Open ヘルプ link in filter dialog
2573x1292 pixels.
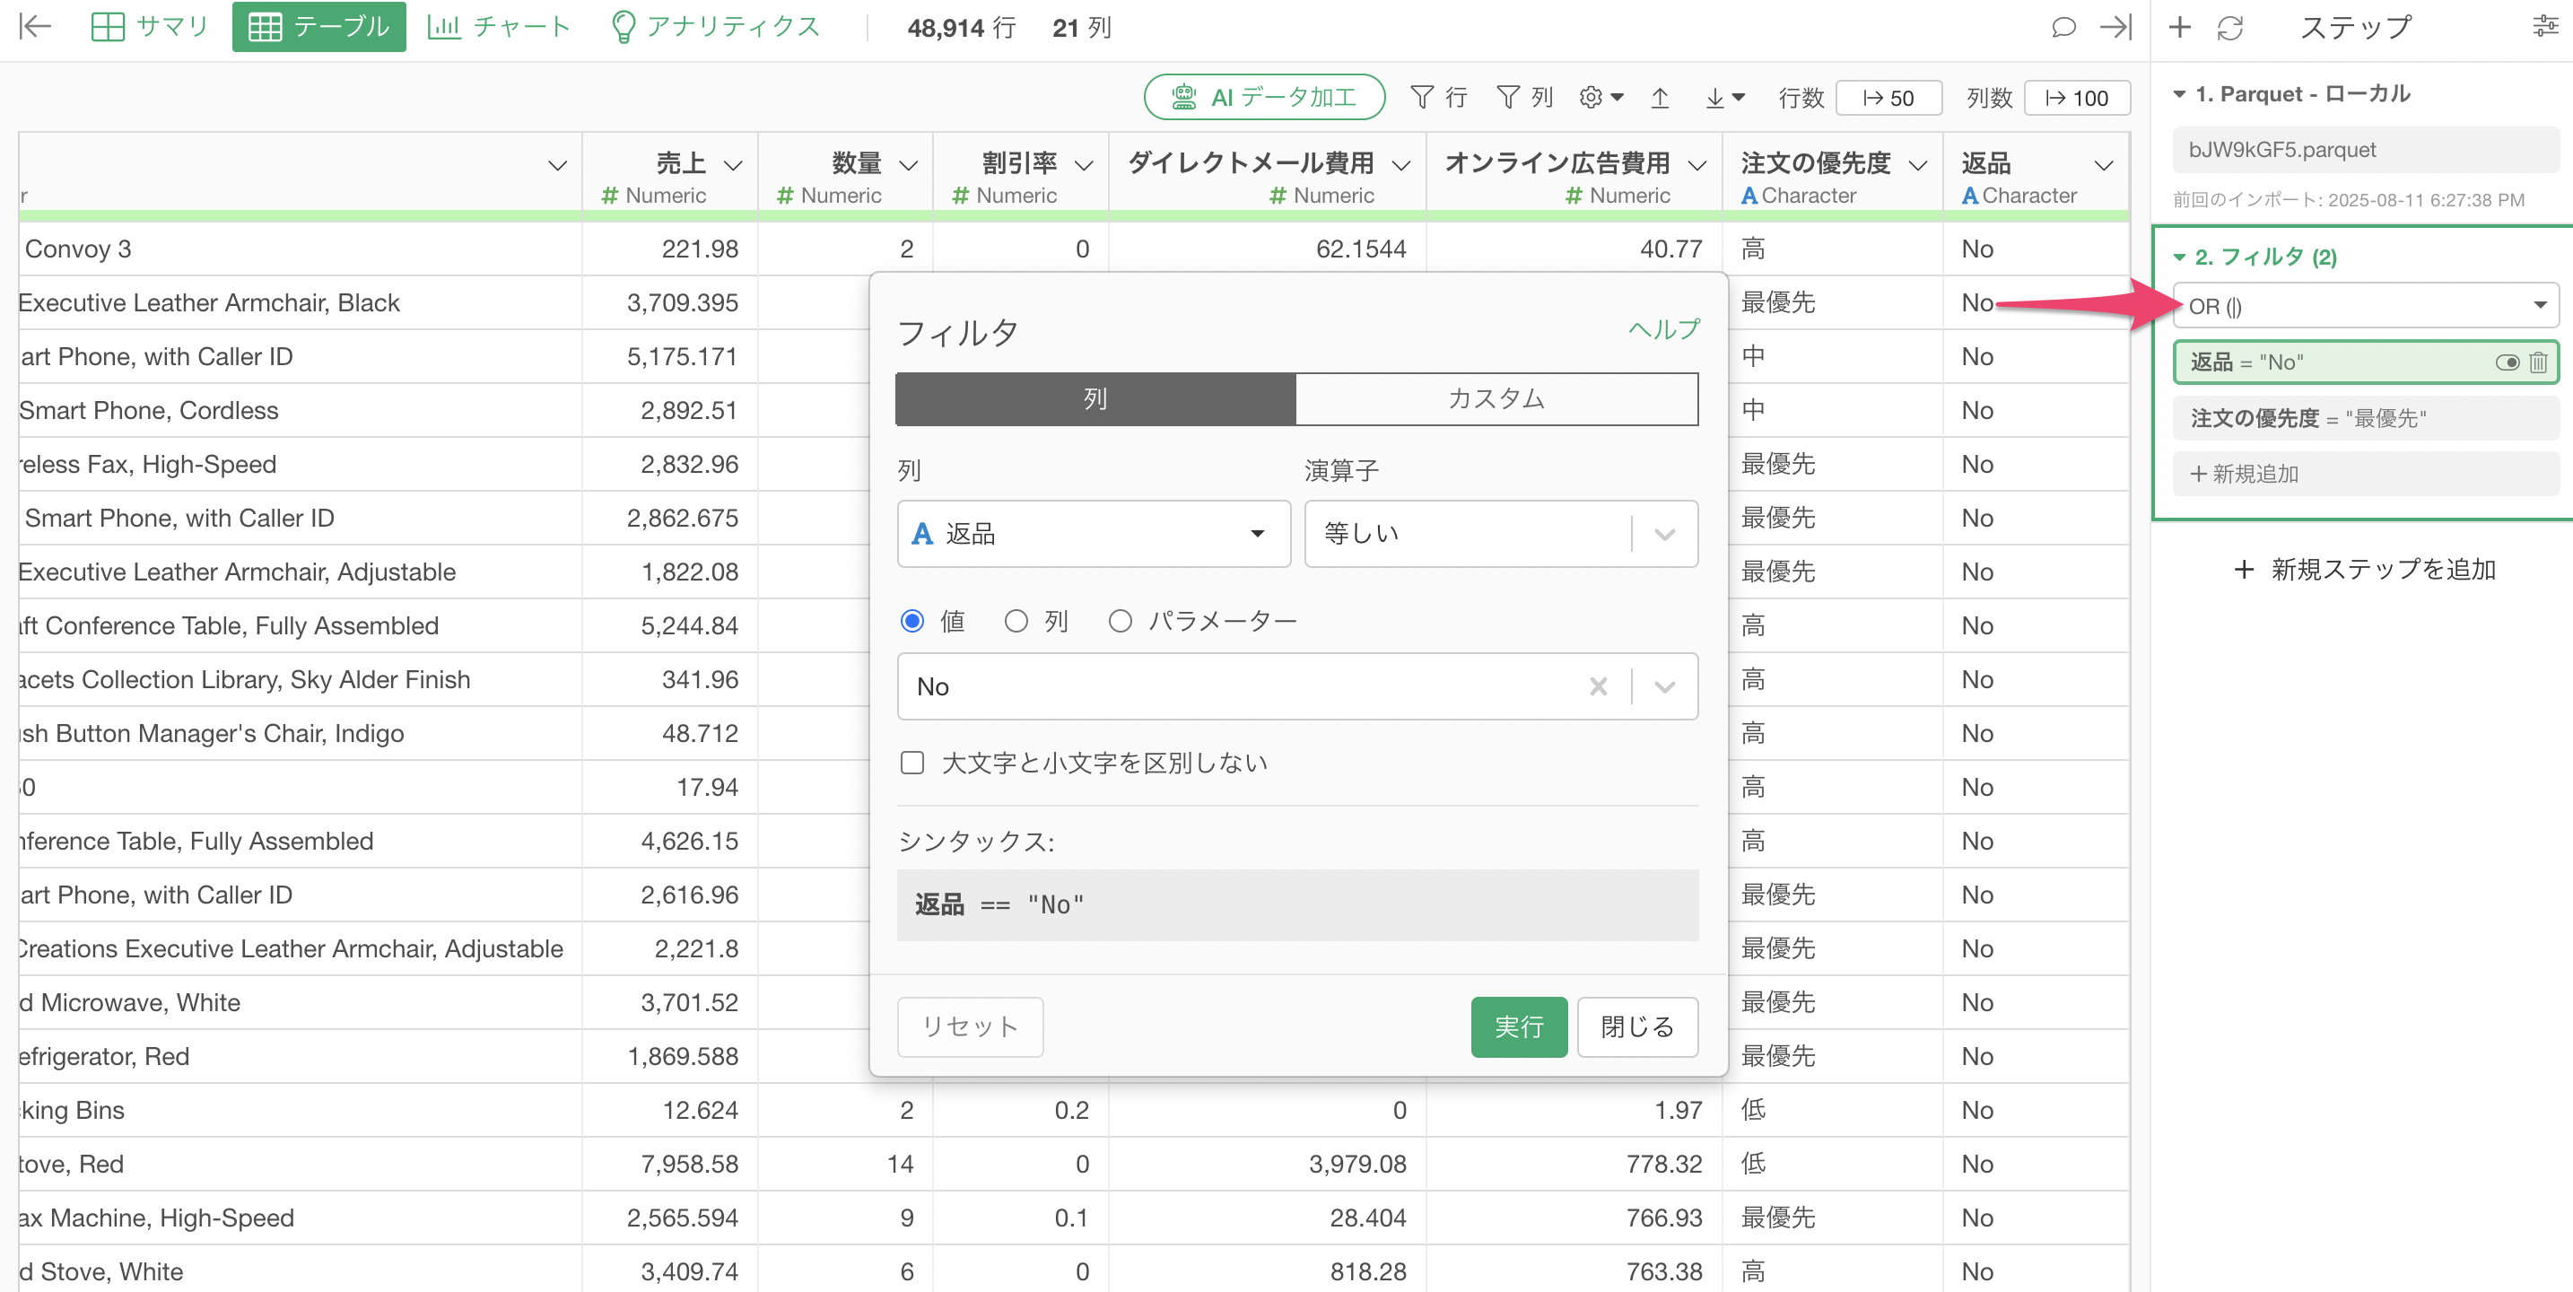tap(1663, 328)
